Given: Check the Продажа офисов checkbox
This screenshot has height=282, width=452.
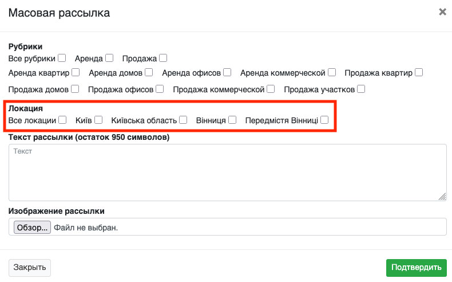Looking at the screenshot, I should tap(160, 89).
